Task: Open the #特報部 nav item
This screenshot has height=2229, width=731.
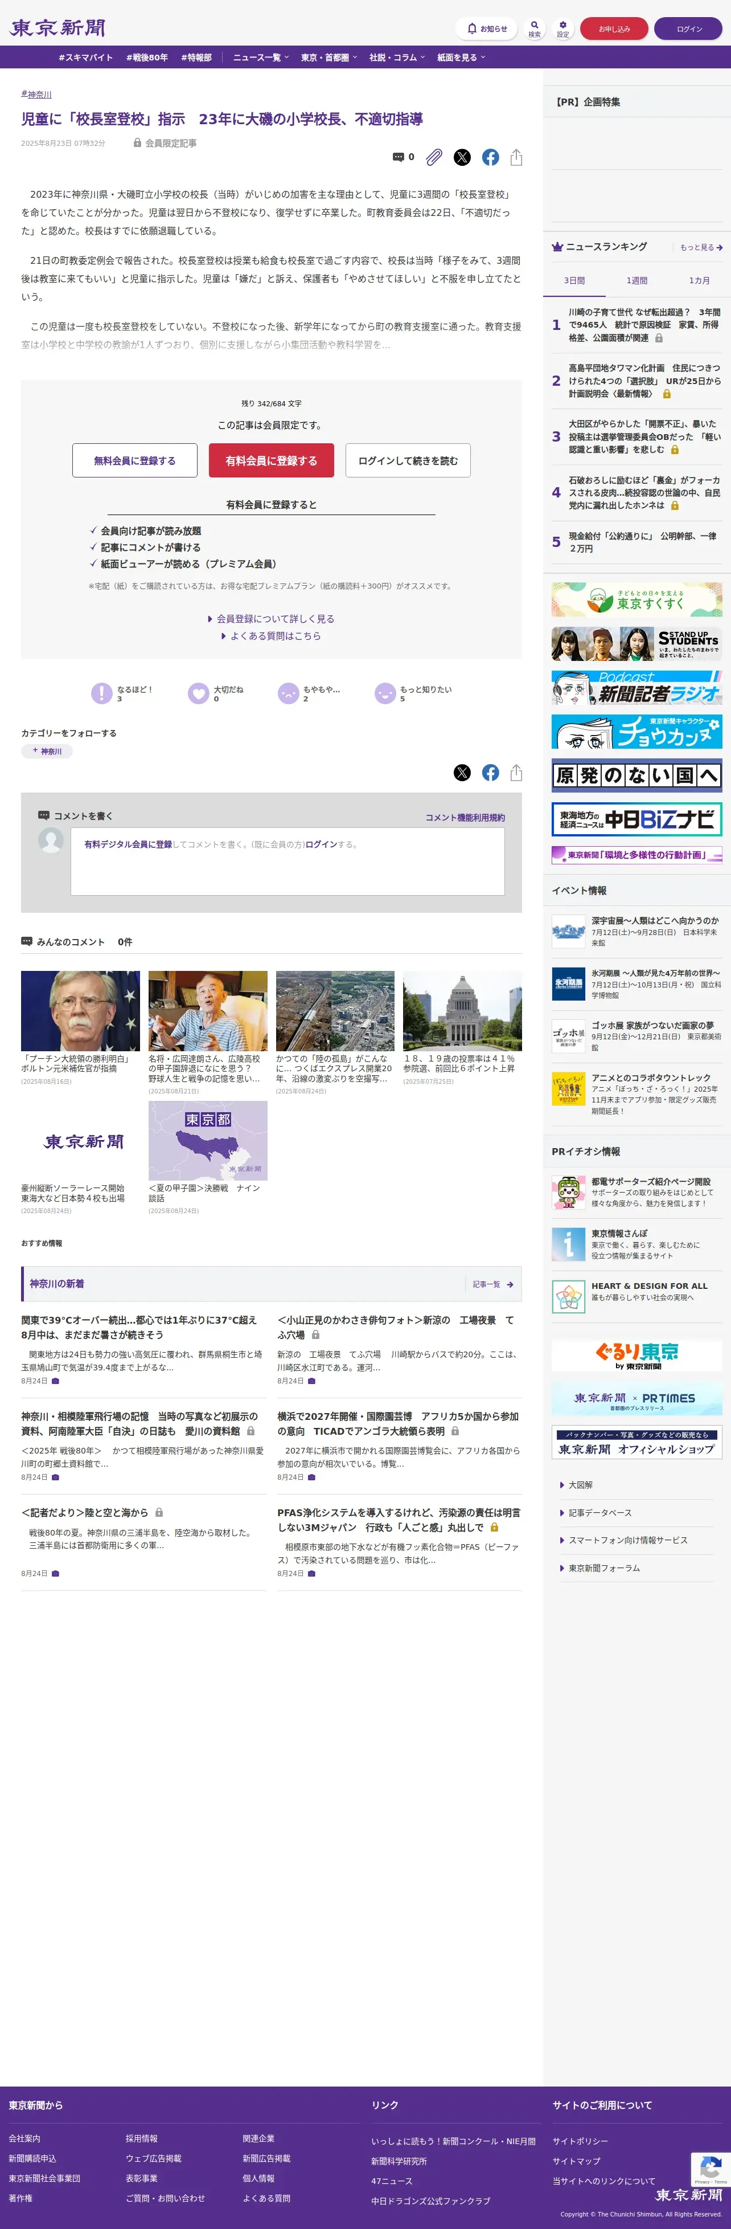Action: click(x=196, y=57)
